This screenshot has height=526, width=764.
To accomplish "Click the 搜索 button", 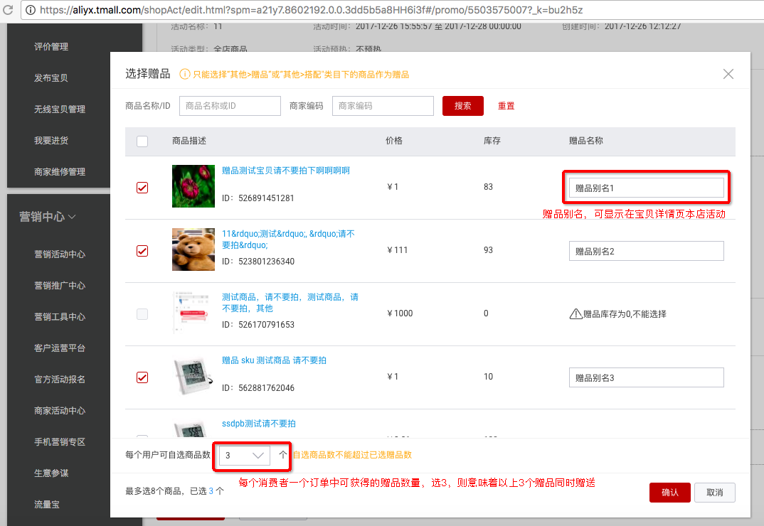I will pos(463,106).
